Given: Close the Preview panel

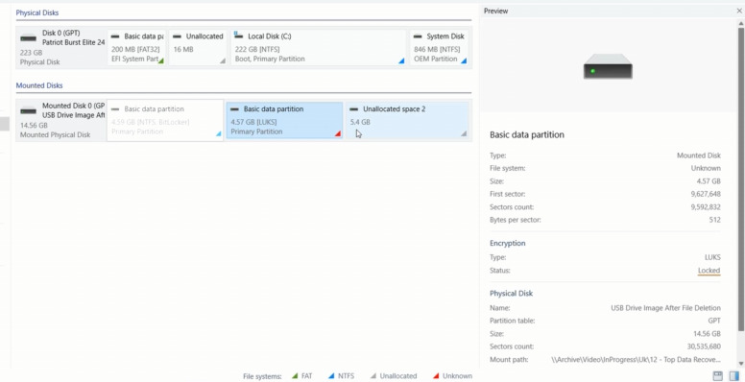Looking at the screenshot, I should (739, 11).
